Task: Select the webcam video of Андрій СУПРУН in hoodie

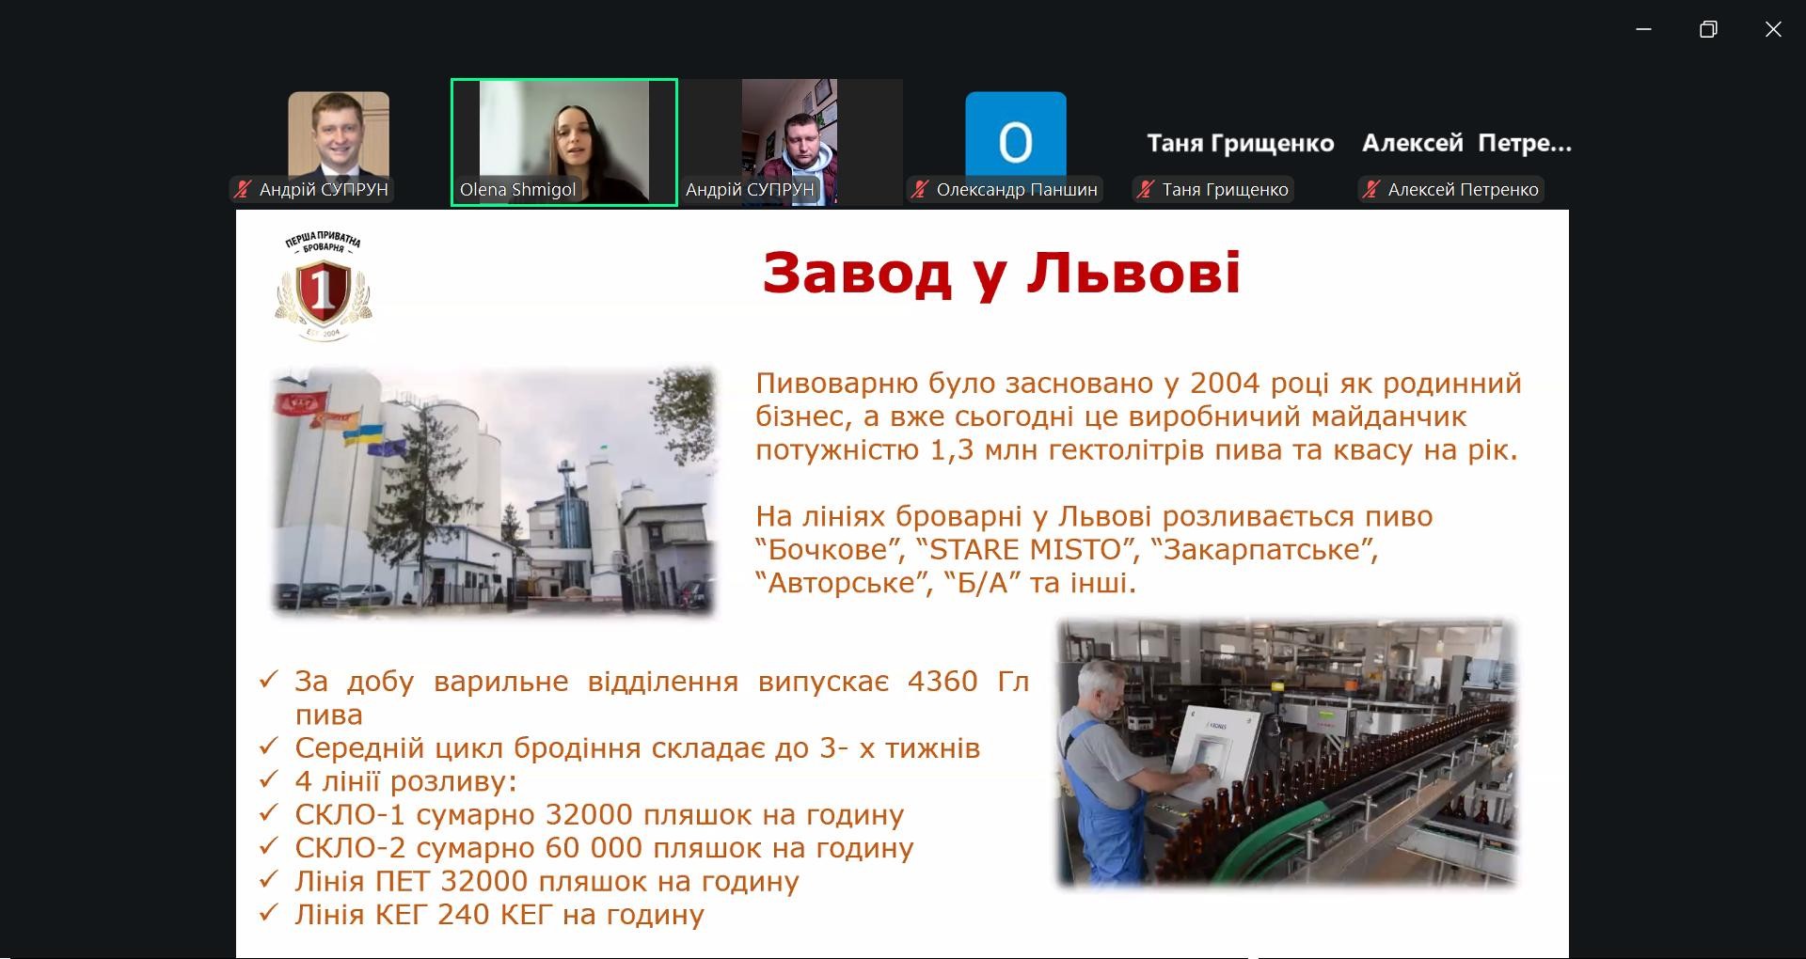Action: [x=789, y=132]
